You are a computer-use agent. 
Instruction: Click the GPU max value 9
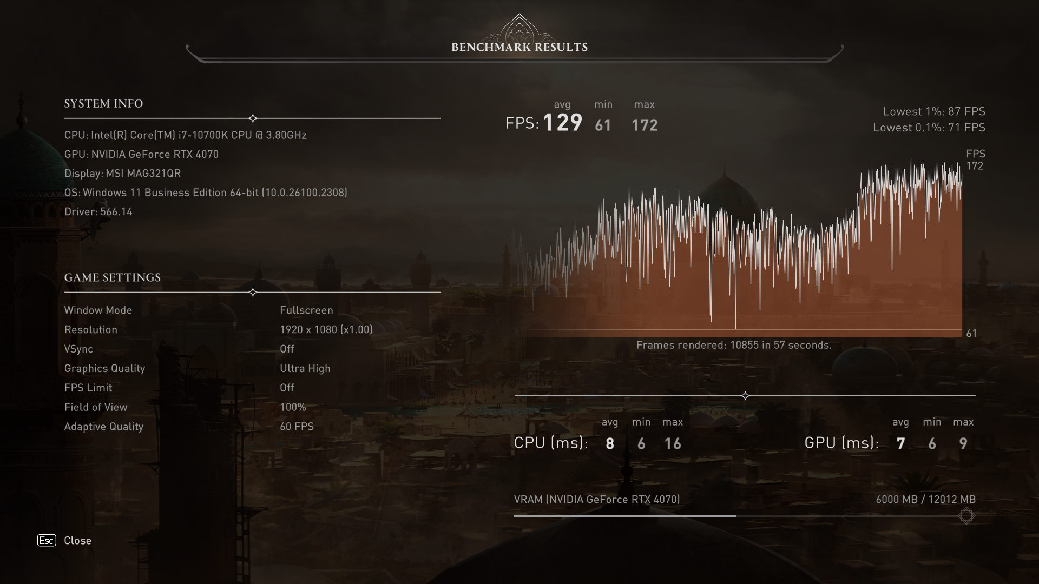(963, 444)
